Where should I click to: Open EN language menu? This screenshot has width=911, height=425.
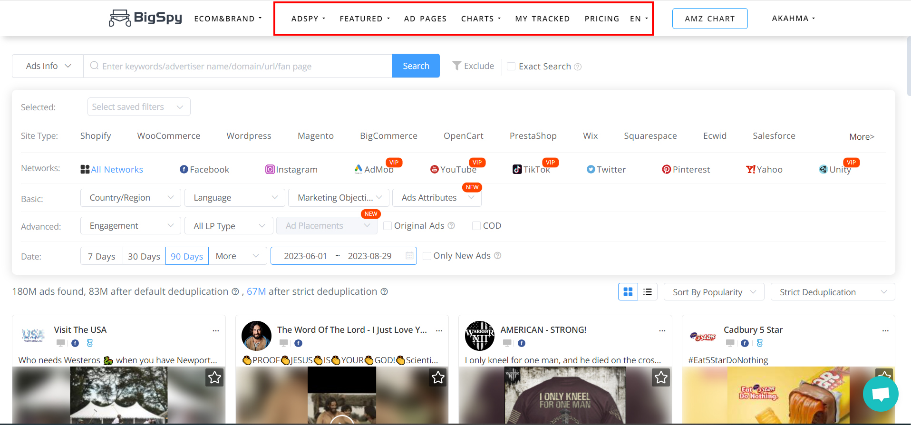click(639, 19)
